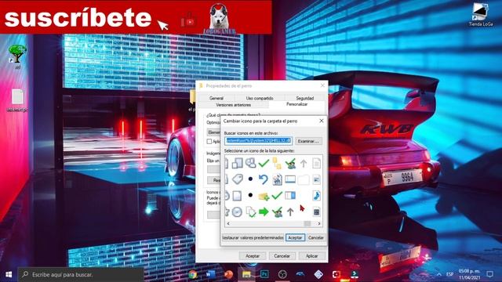The height and width of the screenshot is (282, 502).
Task: Switch to Versiones anteriores tab
Action: point(234,105)
